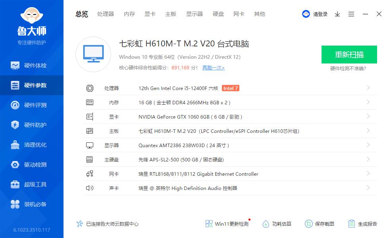Click the Intel 7 badge
389x238 pixels.
231,88
